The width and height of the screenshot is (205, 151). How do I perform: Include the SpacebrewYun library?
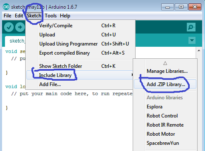click(165, 143)
